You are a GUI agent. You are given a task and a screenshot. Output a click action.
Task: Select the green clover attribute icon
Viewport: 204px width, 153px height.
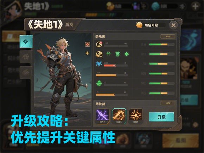point(127,54)
